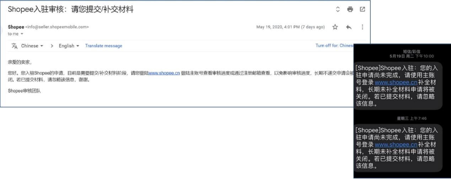Image resolution: width=451 pixels, height=179 pixels.
Task: Star this Shopee email
Action: (335, 27)
